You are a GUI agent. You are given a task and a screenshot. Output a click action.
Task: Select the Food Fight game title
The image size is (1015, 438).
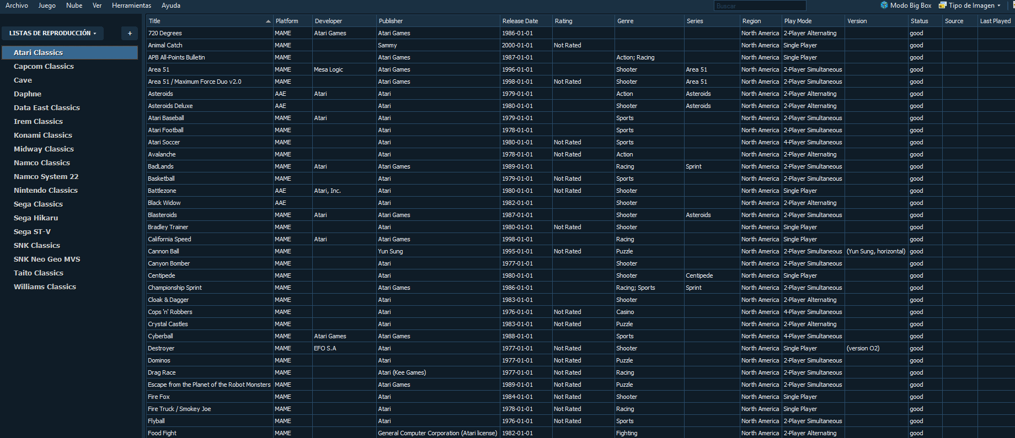162,433
